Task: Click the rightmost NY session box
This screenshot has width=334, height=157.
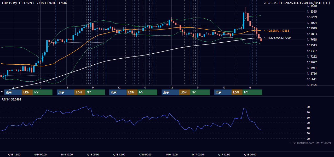Action: coord(252,92)
